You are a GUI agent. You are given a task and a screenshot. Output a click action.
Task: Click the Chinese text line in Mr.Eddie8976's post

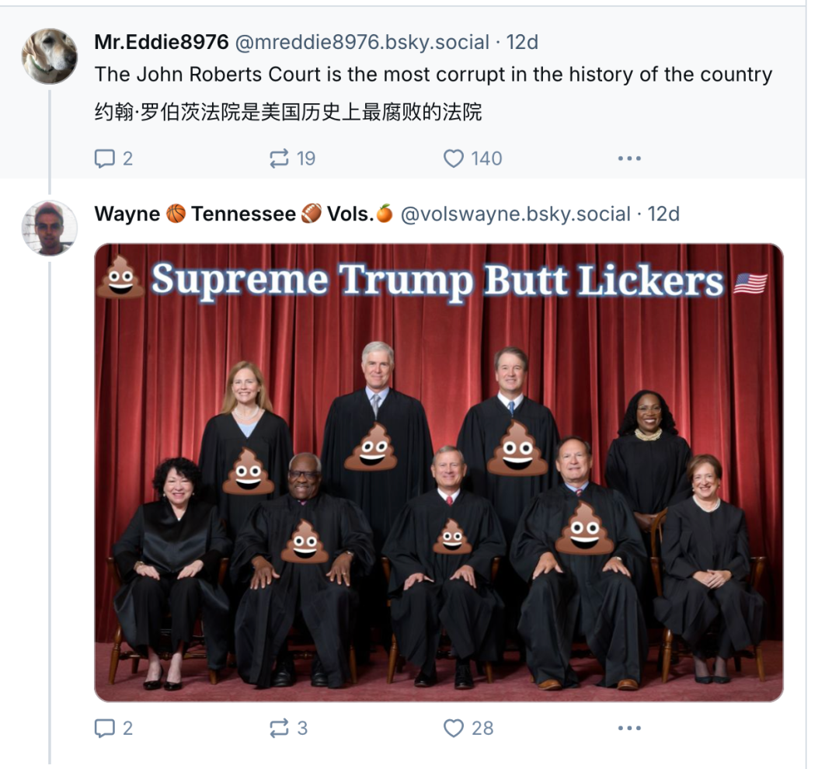point(288,112)
